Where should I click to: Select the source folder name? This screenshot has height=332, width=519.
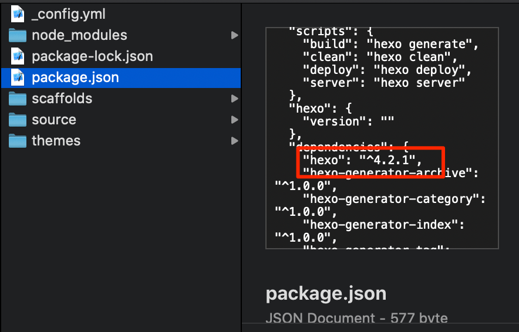54,120
